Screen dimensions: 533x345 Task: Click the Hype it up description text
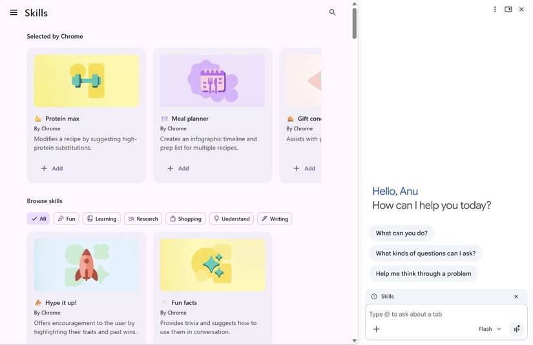point(85,328)
